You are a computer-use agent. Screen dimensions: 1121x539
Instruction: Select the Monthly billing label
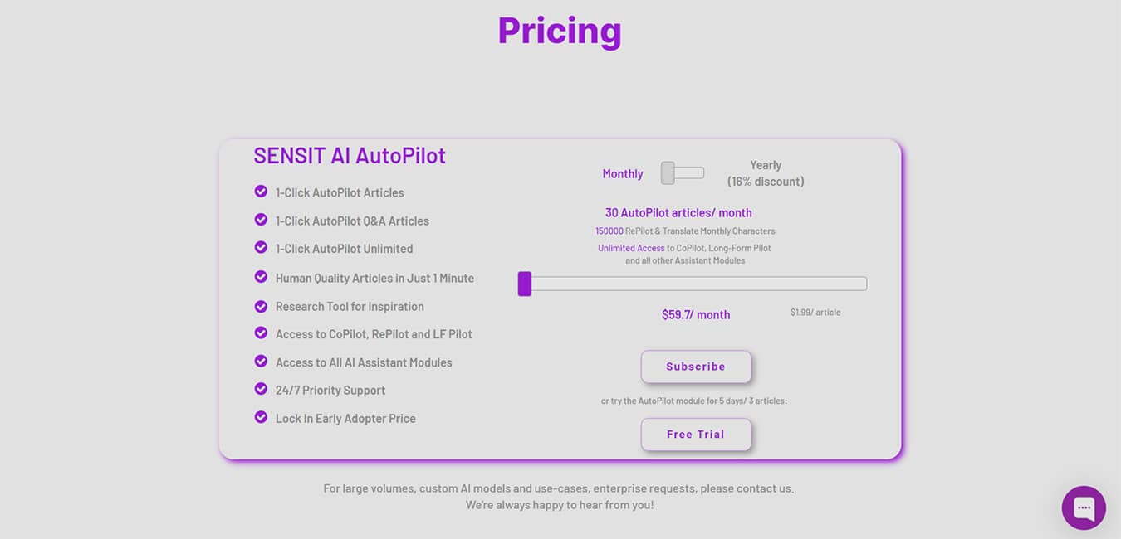[623, 174]
